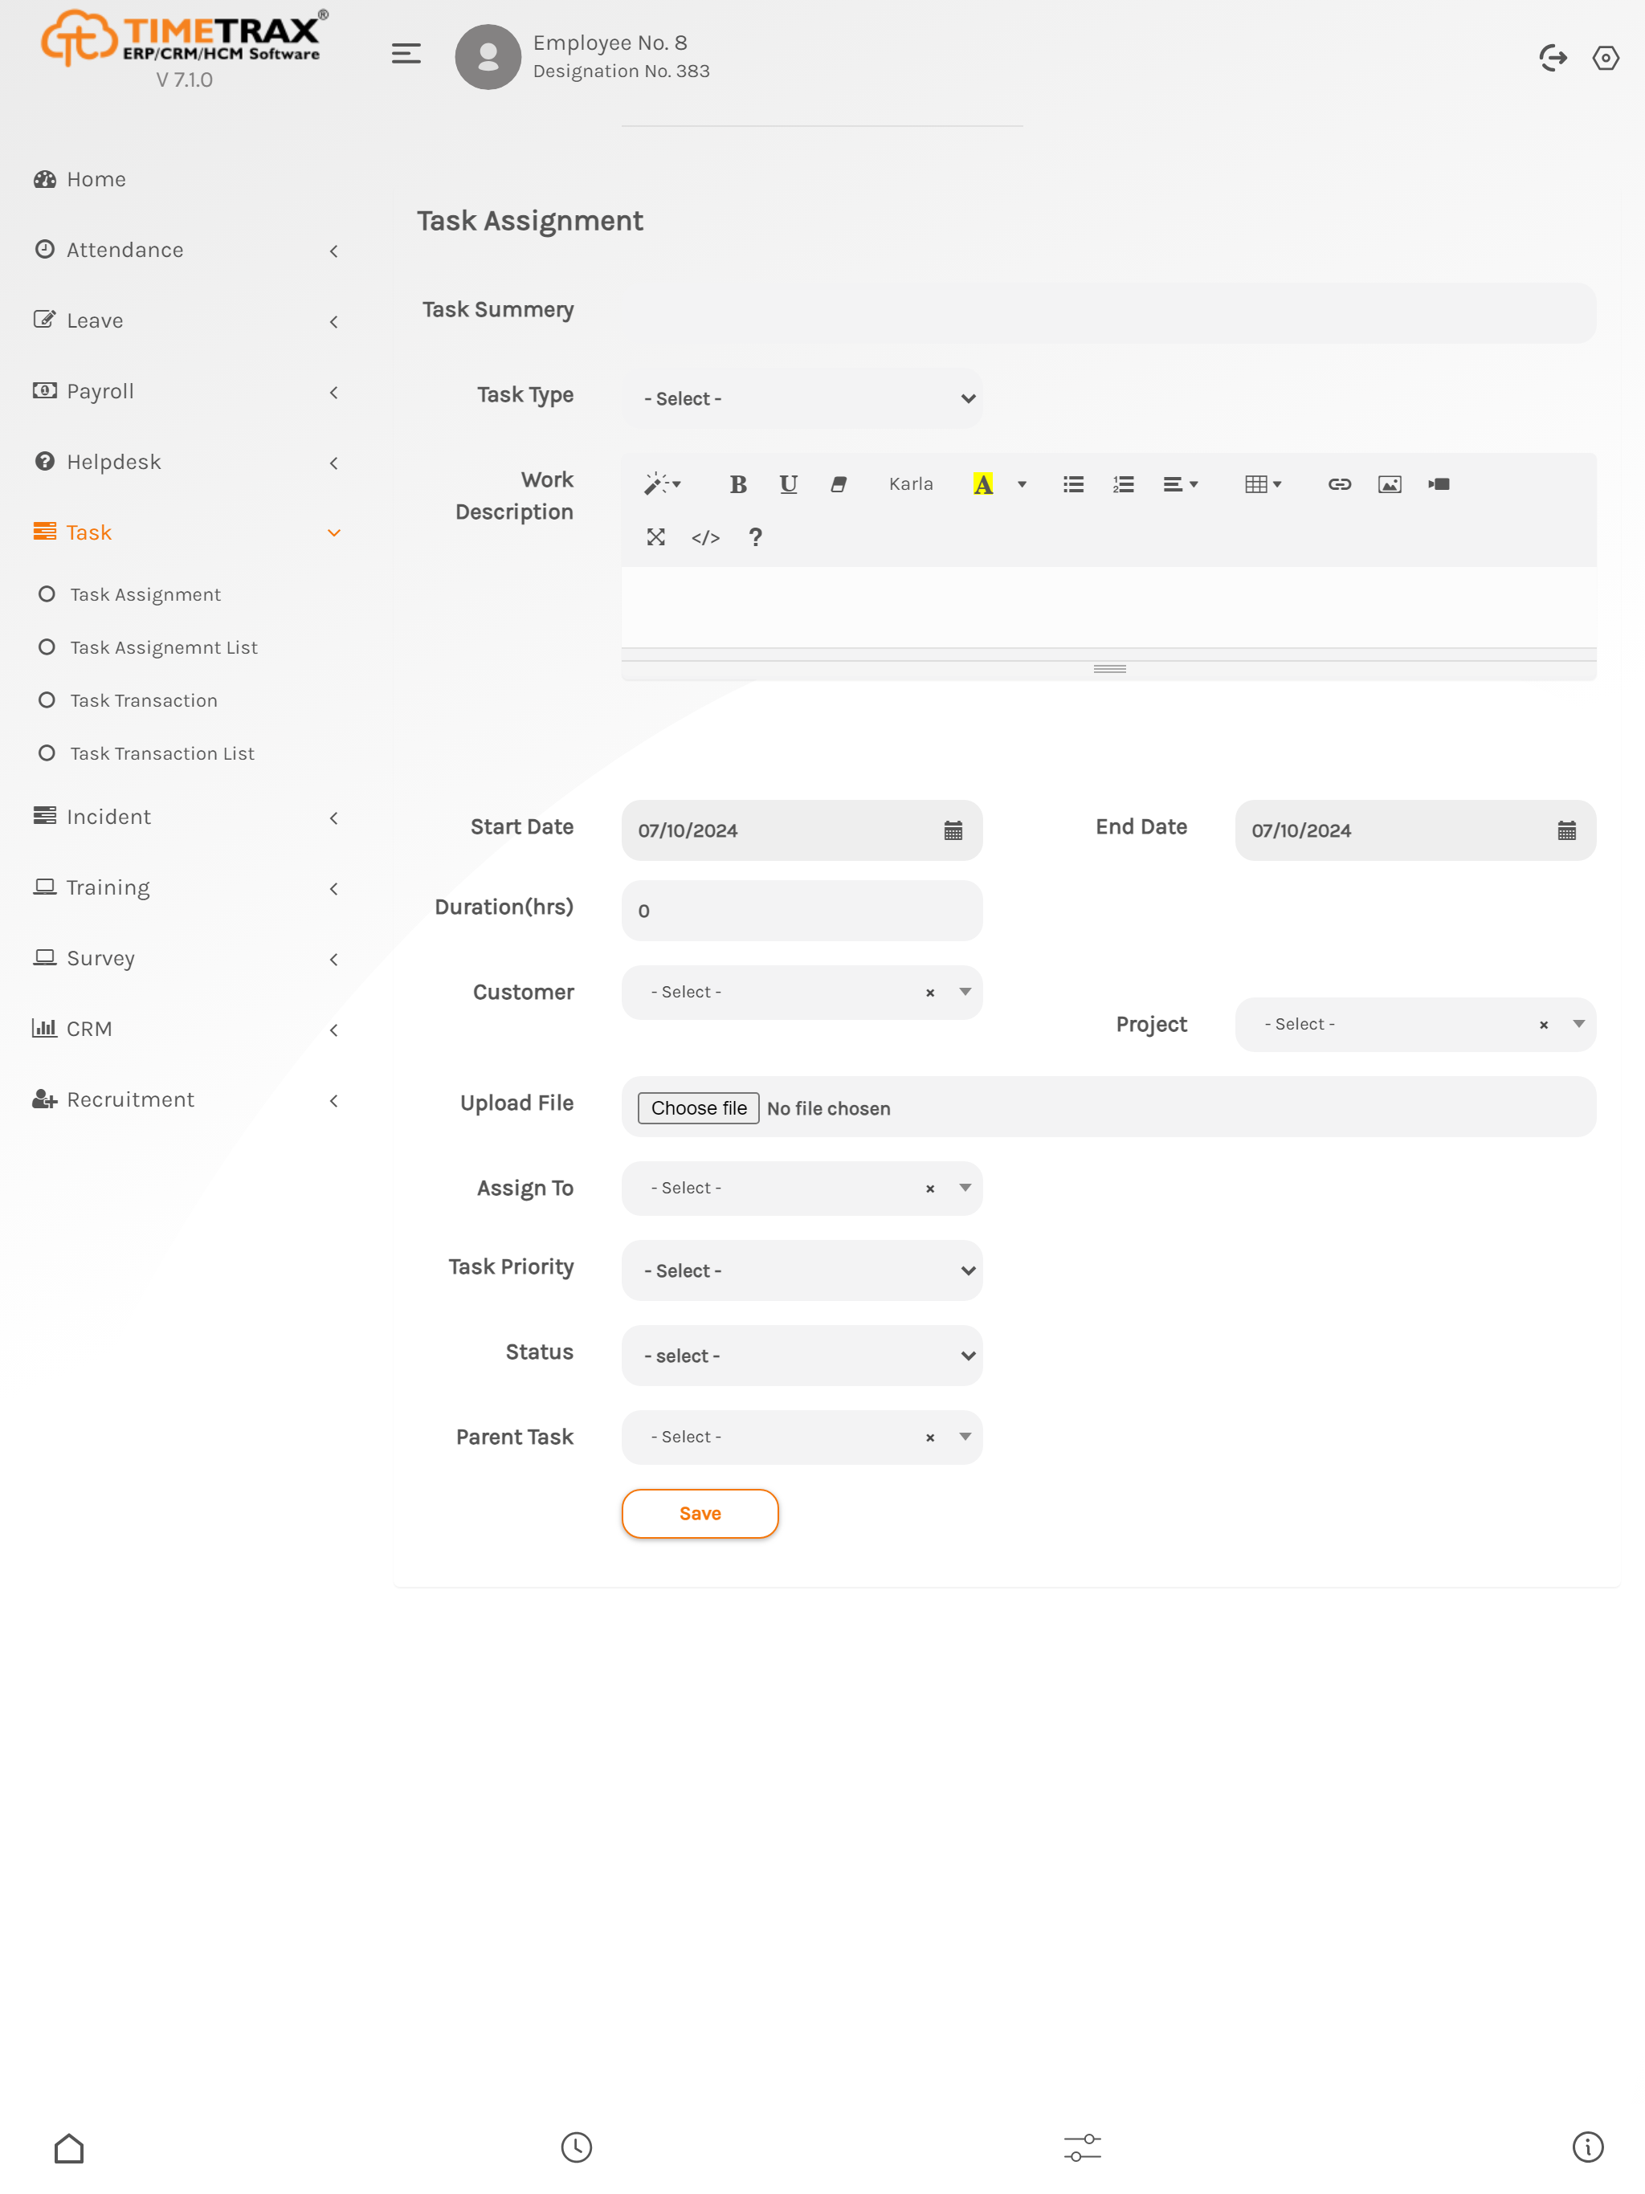Click the bottom bar info icon
This screenshot has width=1645, height=2194.
[x=1587, y=2147]
